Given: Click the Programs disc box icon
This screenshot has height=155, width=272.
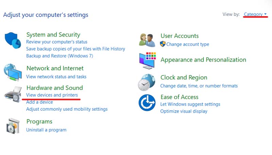Looking at the screenshot, I should (13, 126).
